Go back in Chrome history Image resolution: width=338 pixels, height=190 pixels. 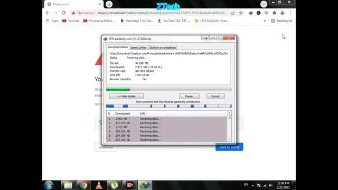point(48,13)
